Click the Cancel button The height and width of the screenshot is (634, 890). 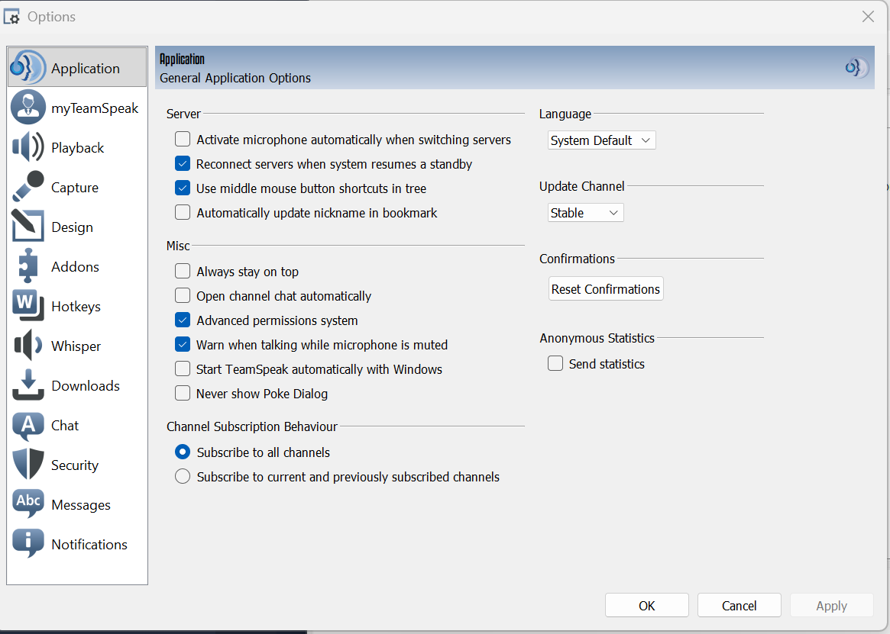point(739,606)
